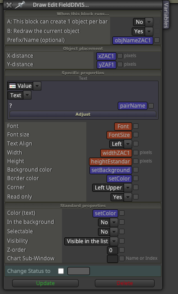
Task: Click the xZAC1 X-distance value
Action: point(107,56)
